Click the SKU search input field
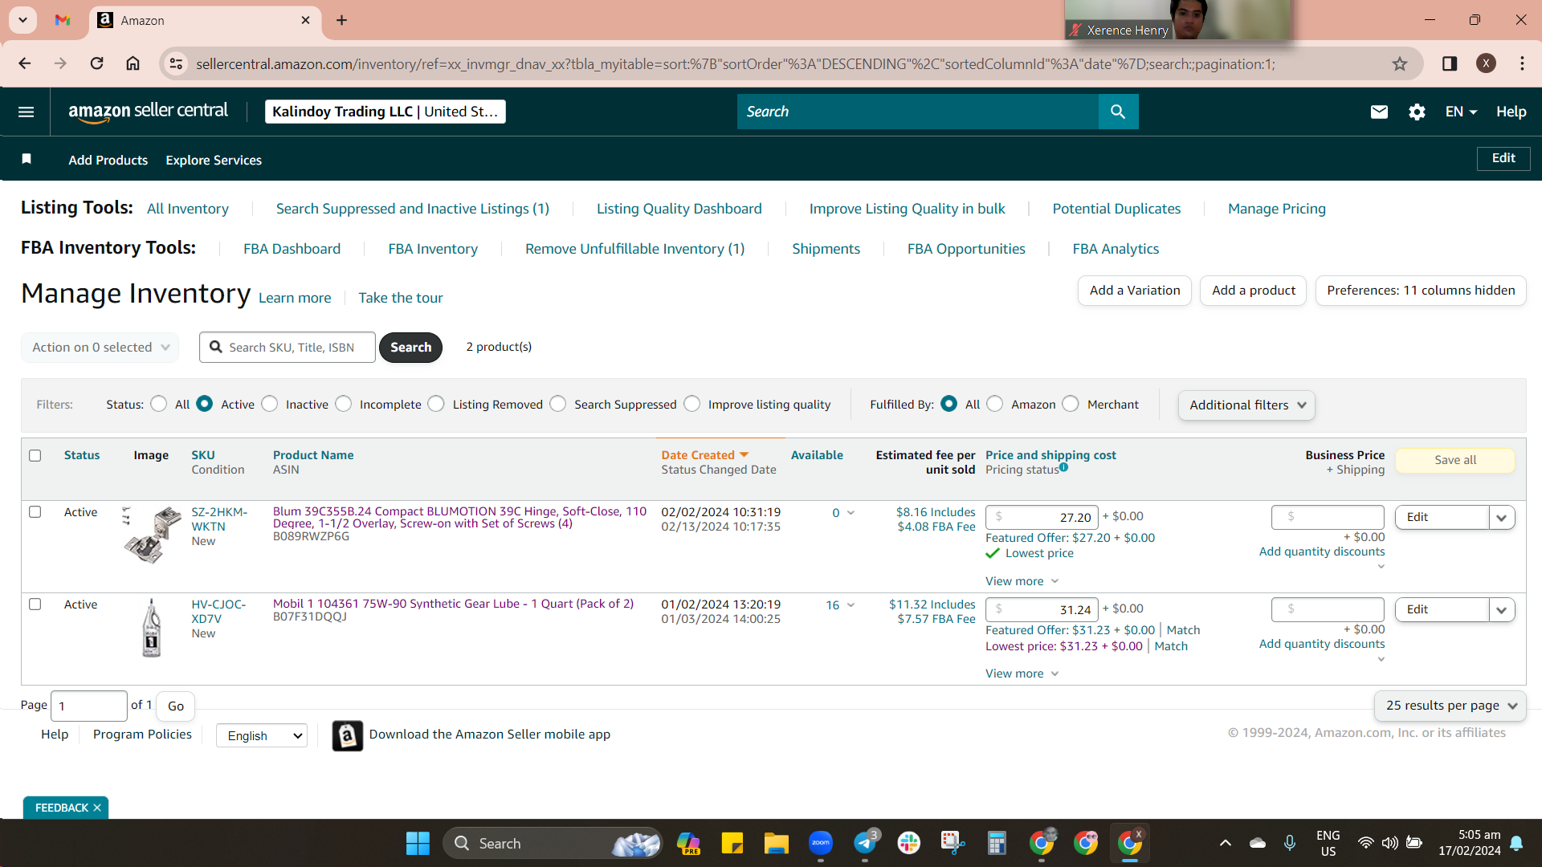The width and height of the screenshot is (1542, 867). coord(288,347)
